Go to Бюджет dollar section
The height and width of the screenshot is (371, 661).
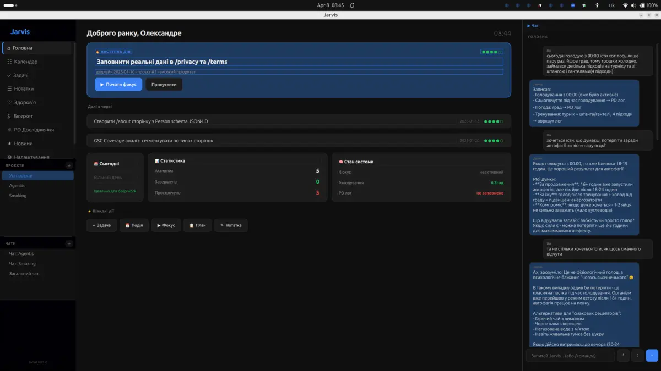23,116
